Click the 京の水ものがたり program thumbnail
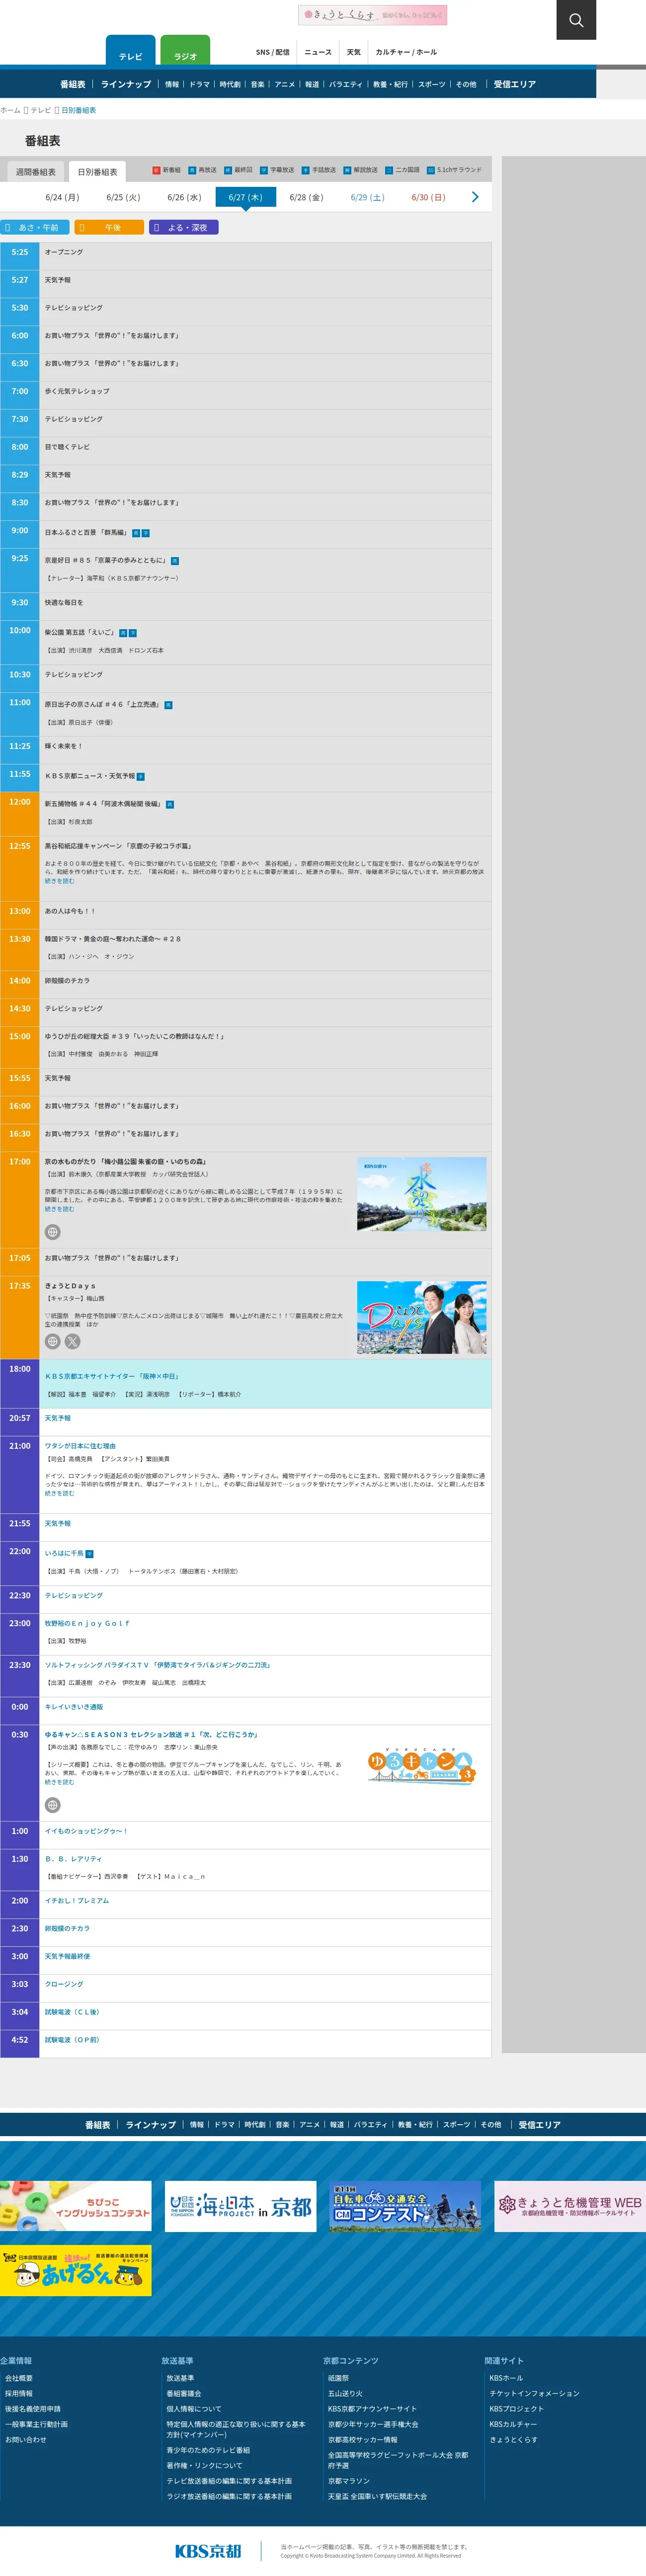 pyautogui.click(x=422, y=1194)
